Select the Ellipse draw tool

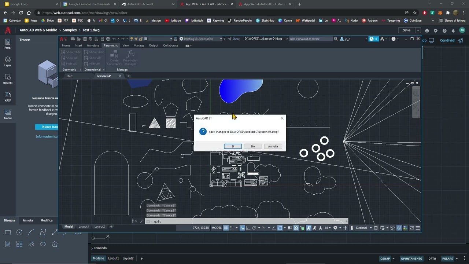[x=43, y=244]
